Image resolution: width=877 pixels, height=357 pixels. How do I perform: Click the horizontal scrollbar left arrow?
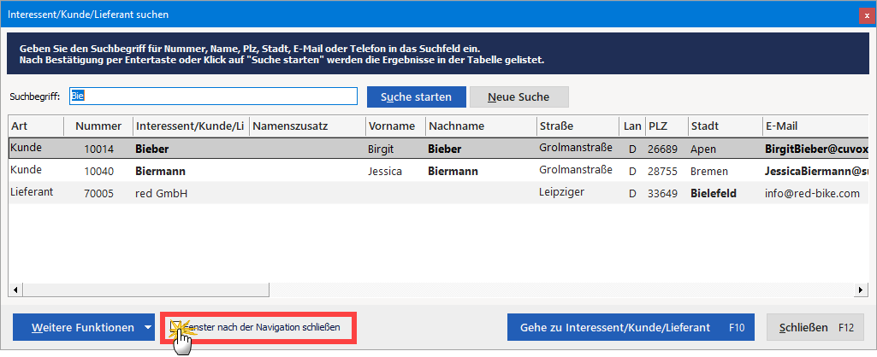[15, 290]
